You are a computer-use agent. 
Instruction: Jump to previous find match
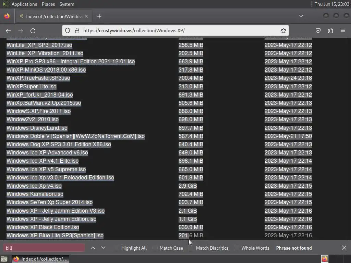(x=93, y=248)
